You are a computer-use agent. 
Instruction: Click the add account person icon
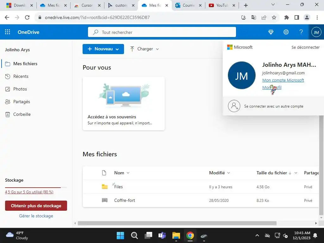pos(234,106)
